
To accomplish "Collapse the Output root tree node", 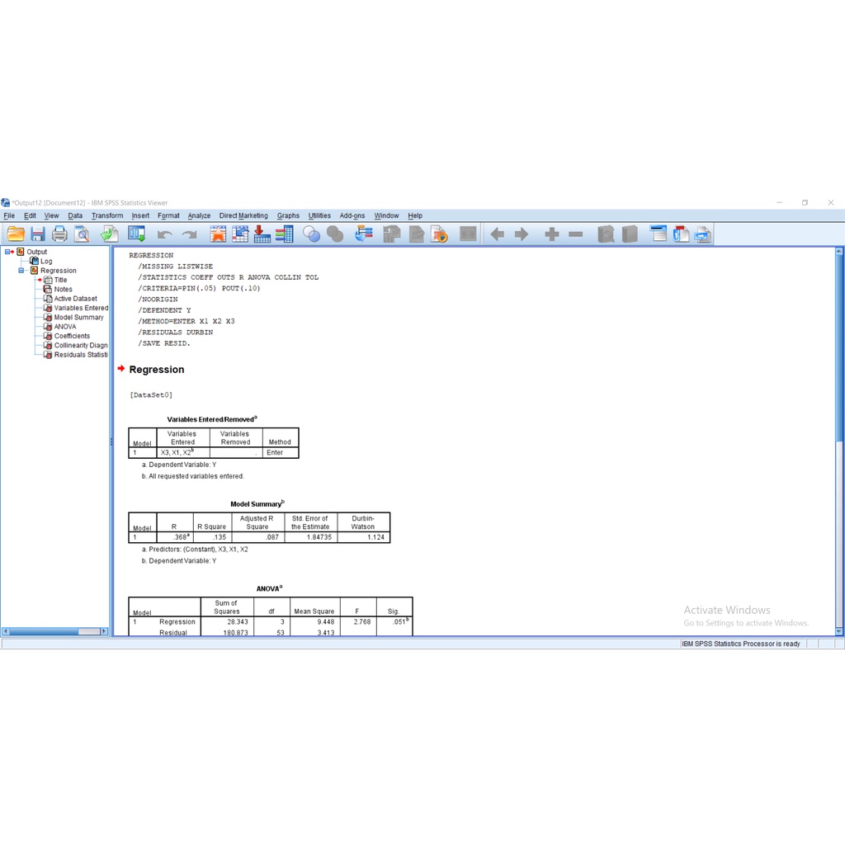I will [x=8, y=252].
